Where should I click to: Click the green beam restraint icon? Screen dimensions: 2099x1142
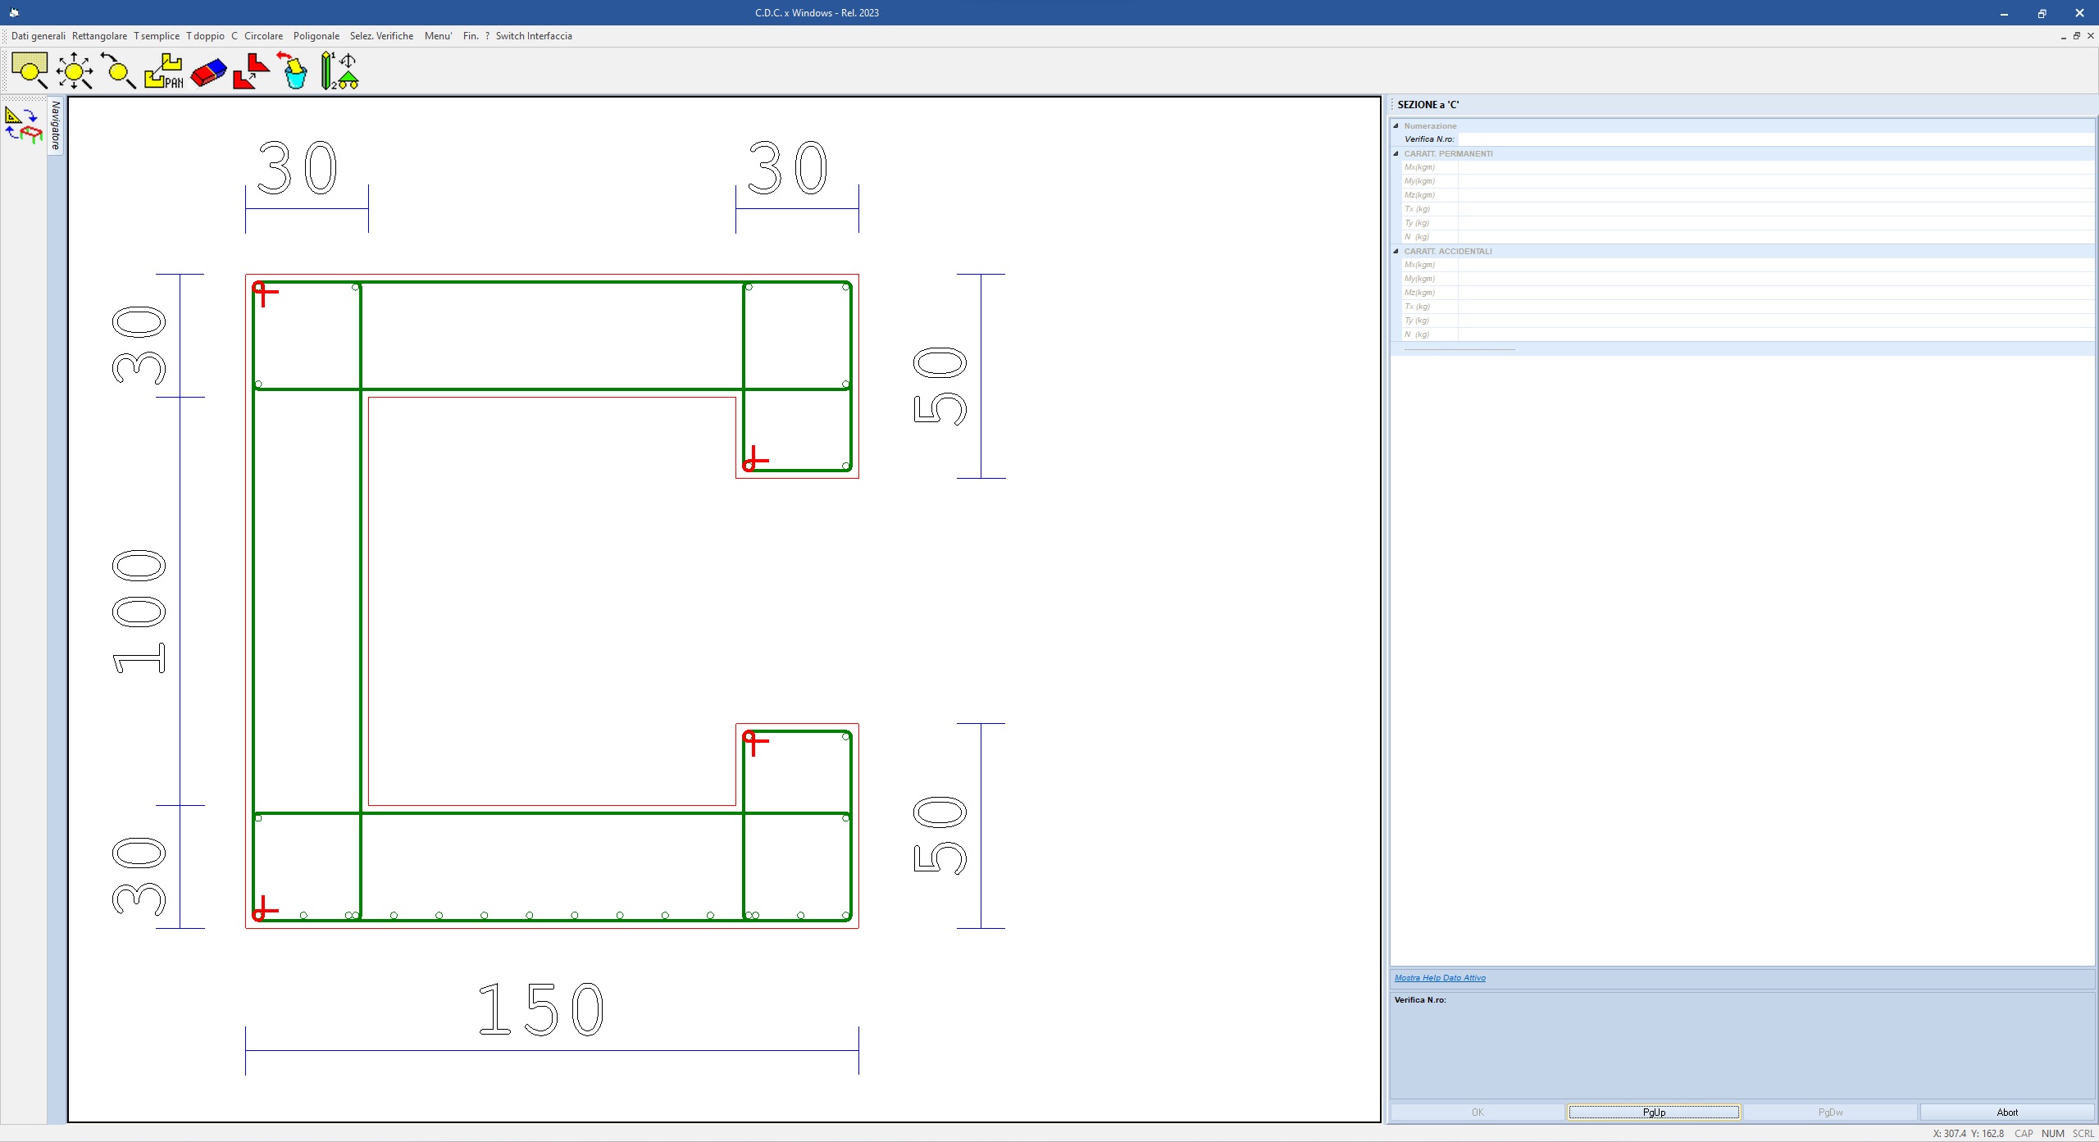(339, 71)
